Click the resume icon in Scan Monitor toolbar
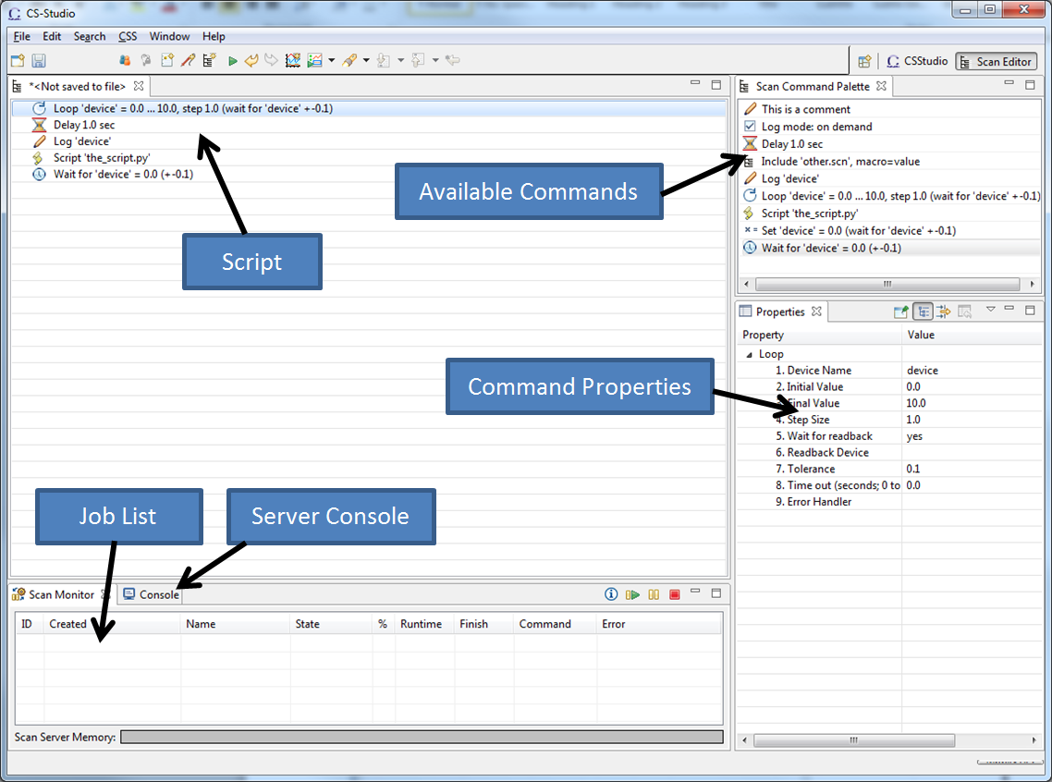1052x782 pixels. [632, 594]
